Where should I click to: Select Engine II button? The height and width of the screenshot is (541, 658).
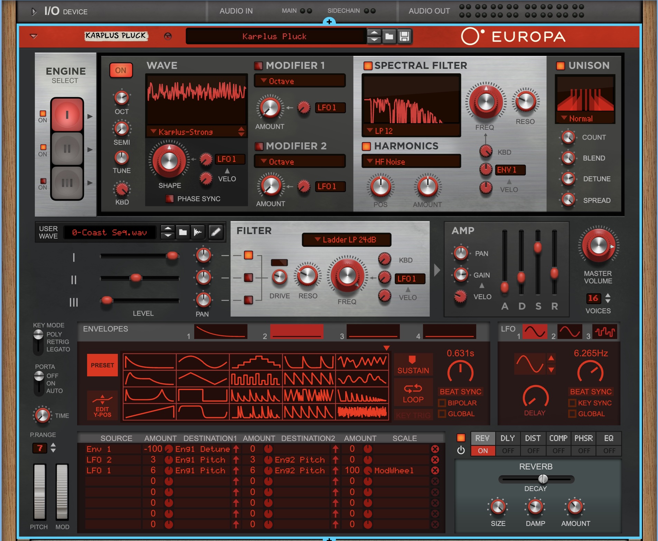pos(67,149)
